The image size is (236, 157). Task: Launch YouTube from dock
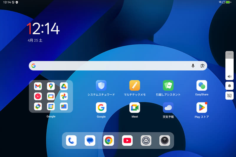[127, 141]
